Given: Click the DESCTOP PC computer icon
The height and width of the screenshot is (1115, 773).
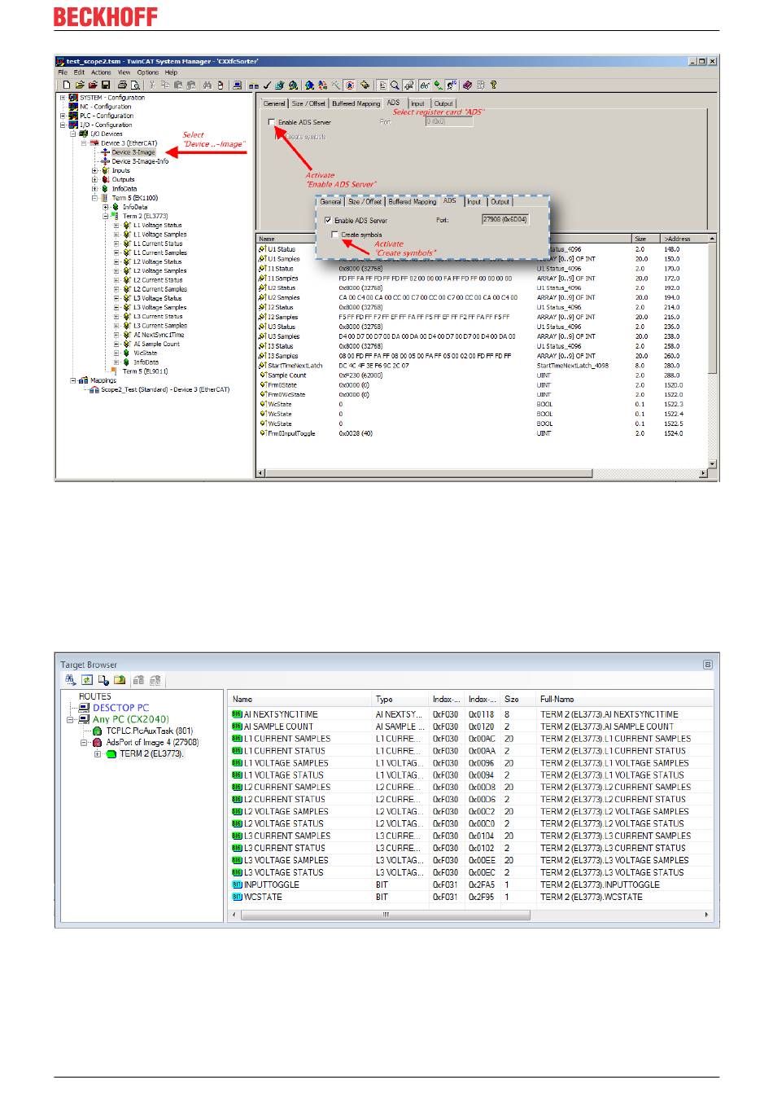Looking at the screenshot, I should pos(85,708).
